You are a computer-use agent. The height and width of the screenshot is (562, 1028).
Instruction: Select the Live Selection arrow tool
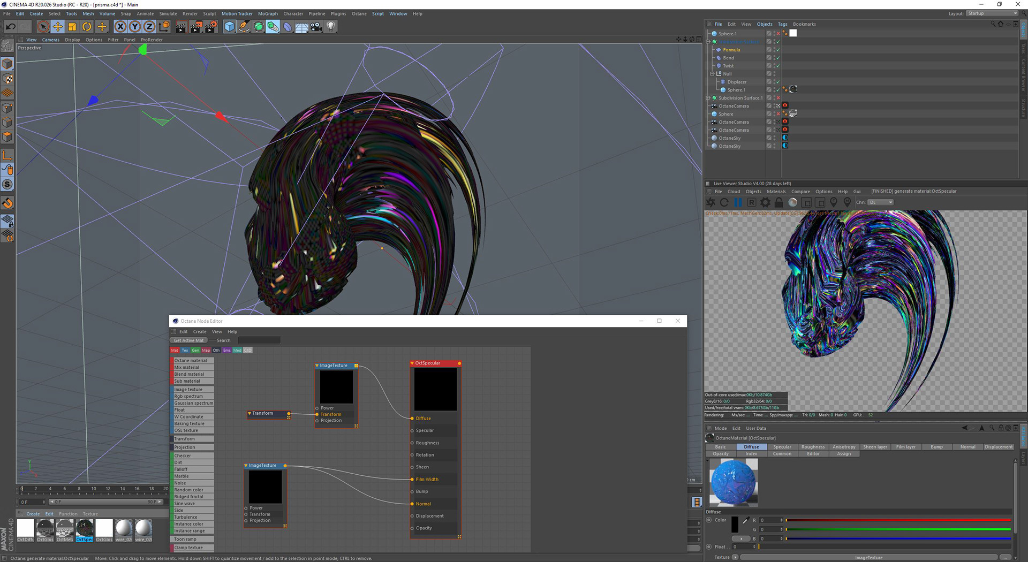click(43, 26)
